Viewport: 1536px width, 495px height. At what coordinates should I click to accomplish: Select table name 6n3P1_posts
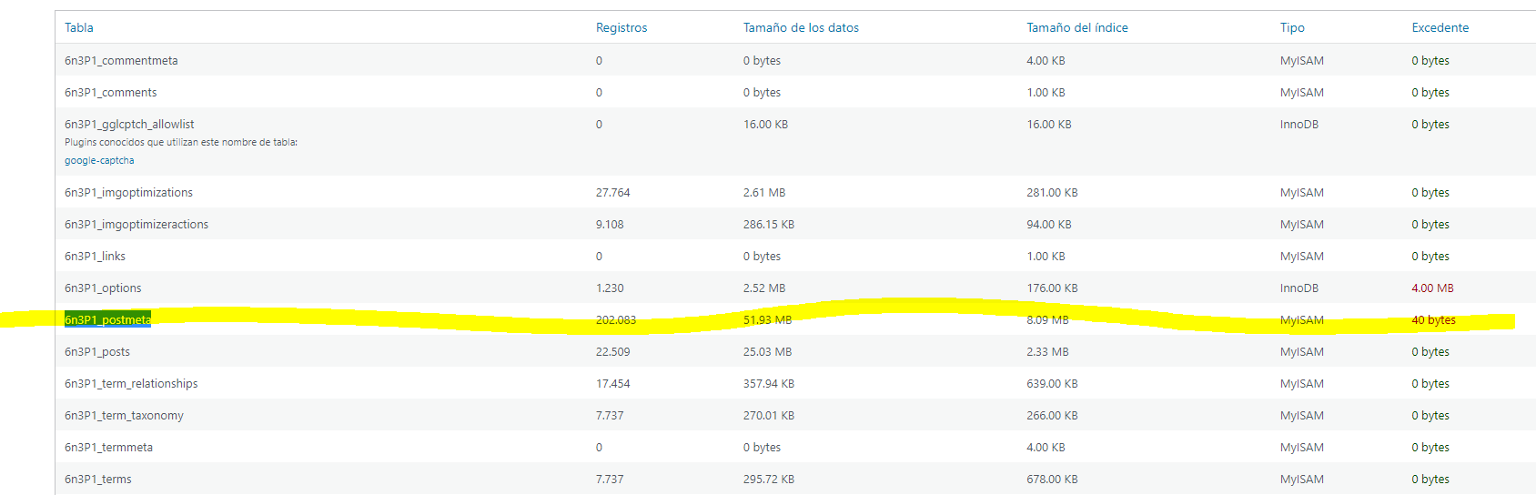point(97,352)
